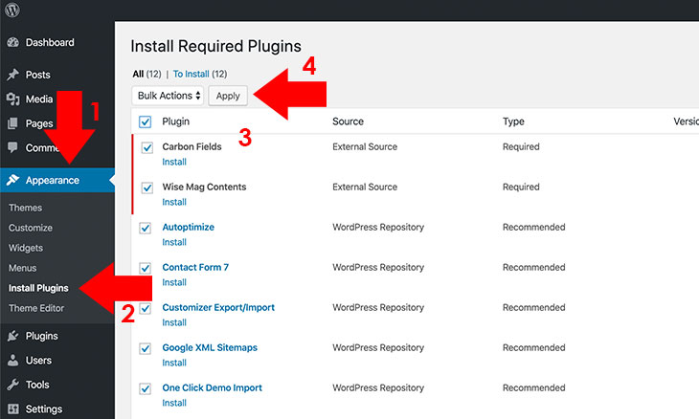The width and height of the screenshot is (699, 419).
Task: Open the Settings menu
Action: pyautogui.click(x=44, y=408)
